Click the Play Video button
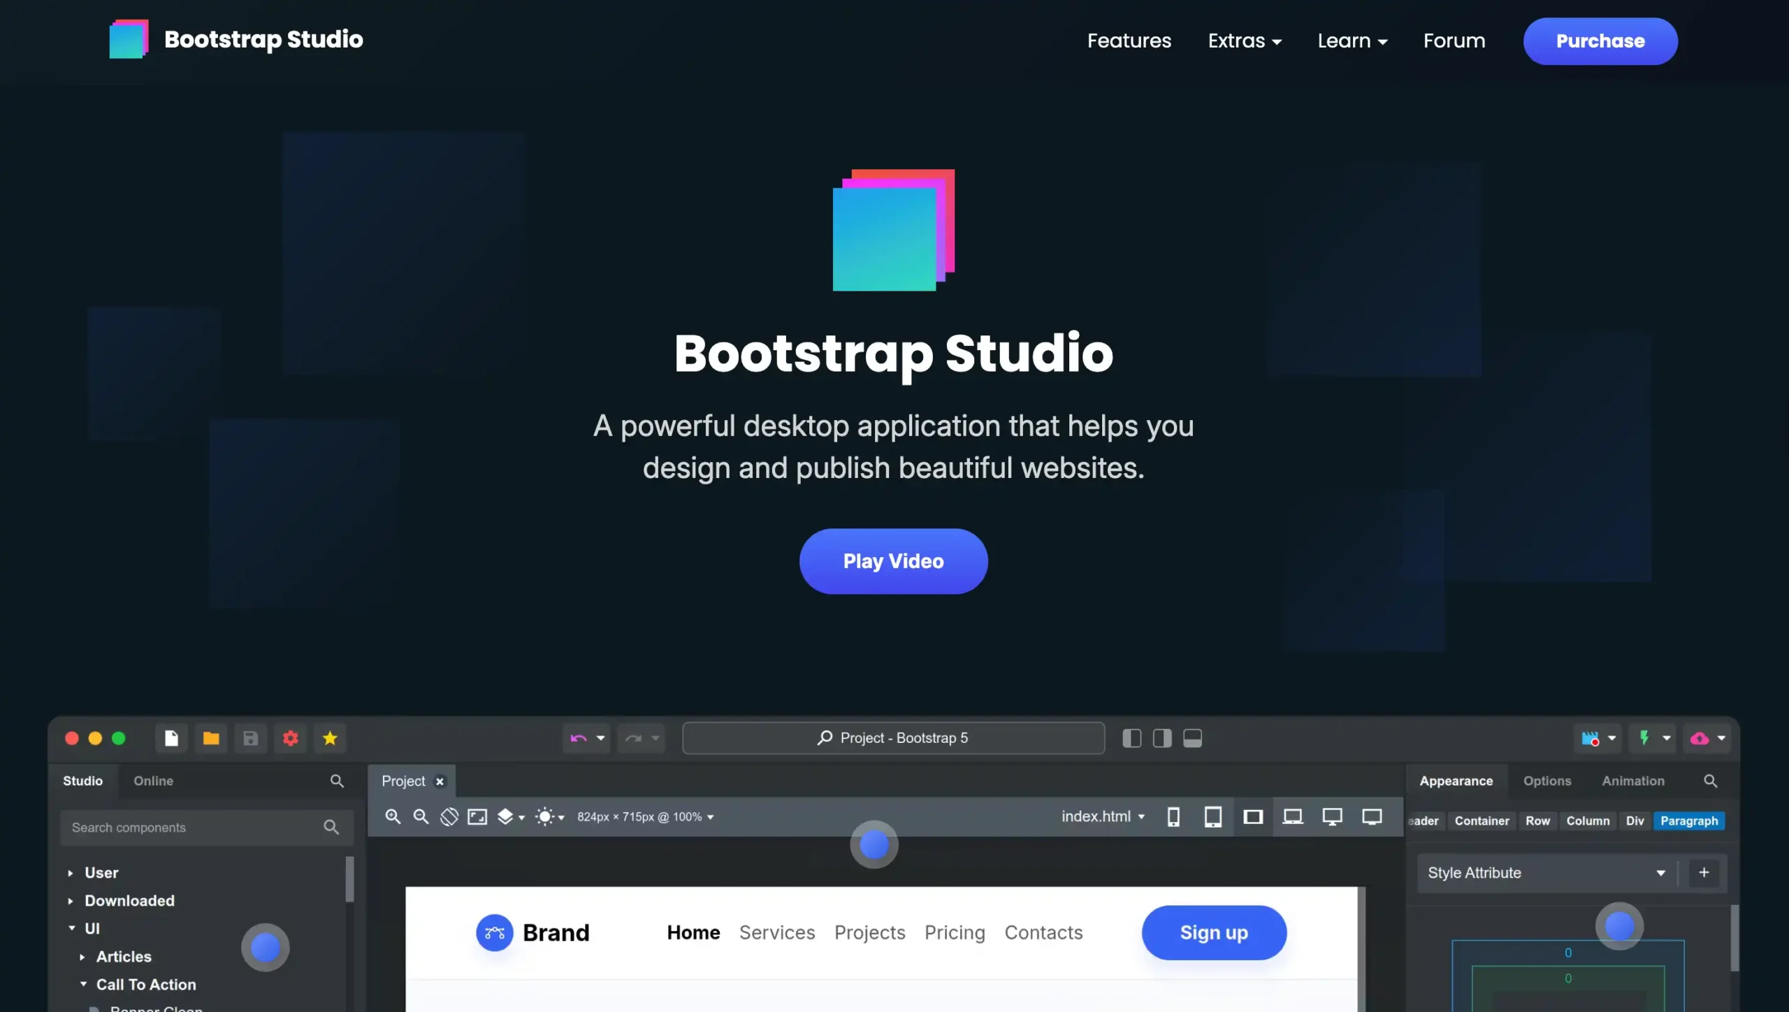The width and height of the screenshot is (1789, 1012). [x=893, y=561]
